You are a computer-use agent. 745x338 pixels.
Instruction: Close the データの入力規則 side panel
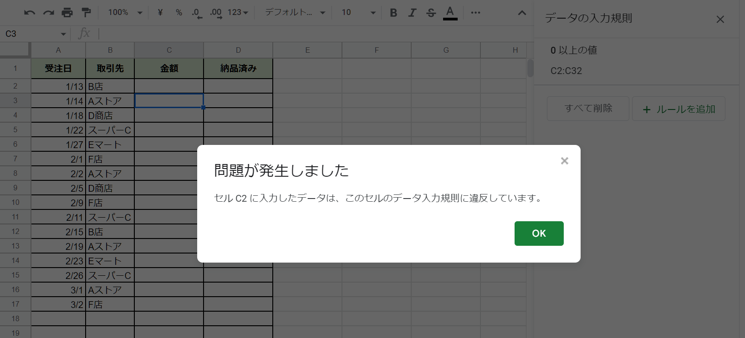pos(720,20)
